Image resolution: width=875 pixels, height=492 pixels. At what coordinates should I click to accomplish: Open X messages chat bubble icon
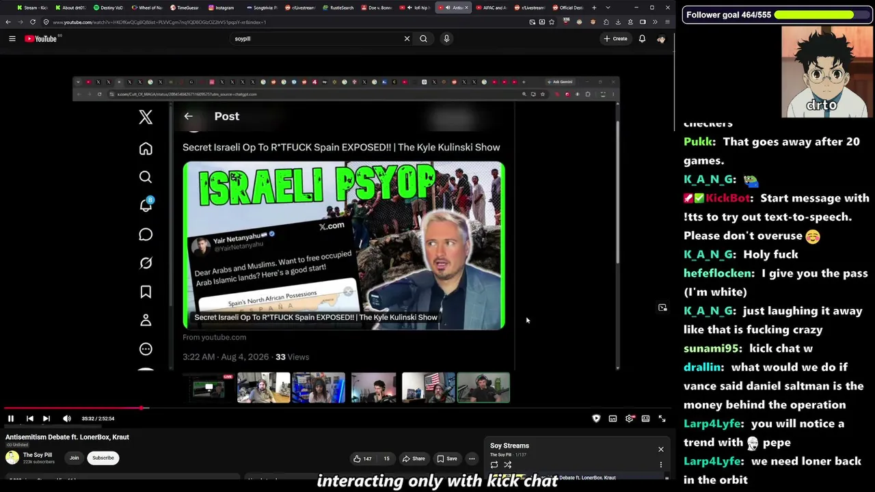point(146,235)
